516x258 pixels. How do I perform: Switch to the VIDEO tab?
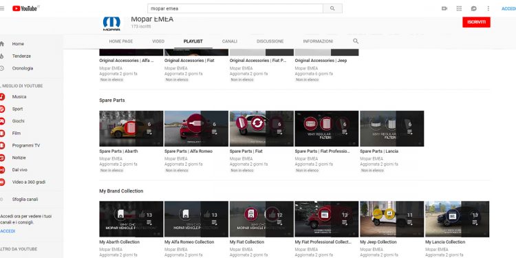click(x=158, y=41)
